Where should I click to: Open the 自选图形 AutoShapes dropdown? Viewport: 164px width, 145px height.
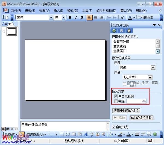[x=36, y=134]
